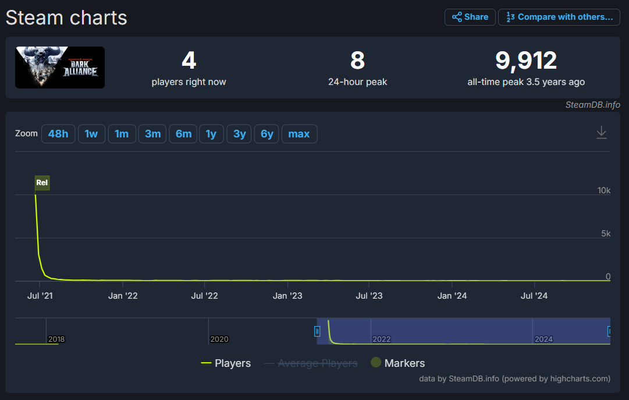The height and width of the screenshot is (400, 629).
Task: Click the 2022 navigator year label
Action: pyautogui.click(x=382, y=339)
